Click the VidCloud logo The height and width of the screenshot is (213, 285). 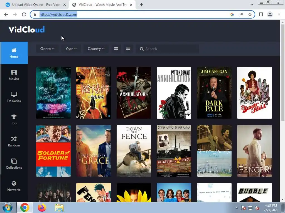(x=26, y=29)
